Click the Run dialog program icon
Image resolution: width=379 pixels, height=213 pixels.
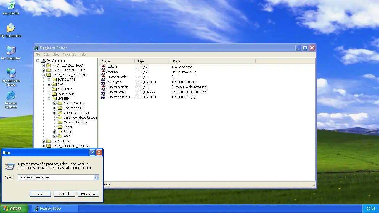(10, 166)
